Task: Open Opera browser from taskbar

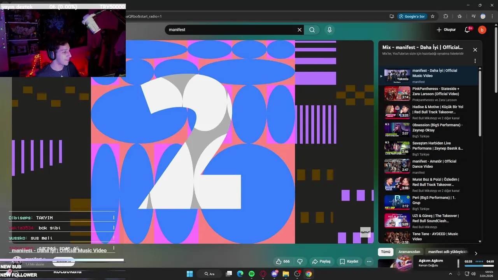Action: [x=263, y=274]
